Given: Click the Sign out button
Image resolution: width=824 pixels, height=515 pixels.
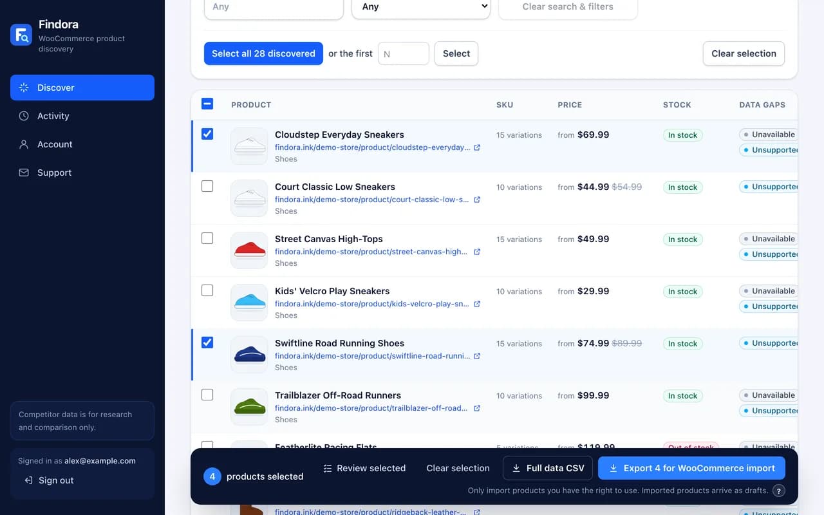Looking at the screenshot, I should click(x=49, y=480).
